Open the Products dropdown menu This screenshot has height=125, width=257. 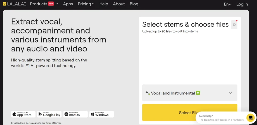[44, 4]
